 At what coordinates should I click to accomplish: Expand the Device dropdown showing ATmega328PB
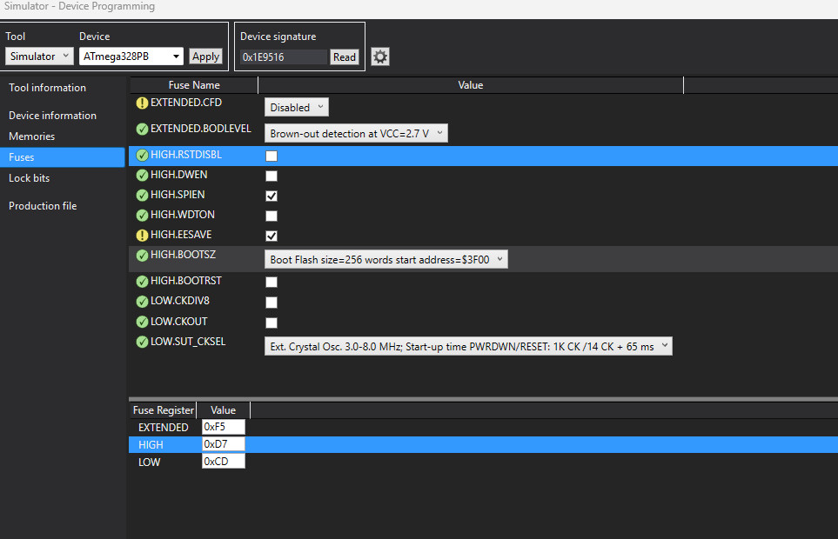click(x=131, y=57)
